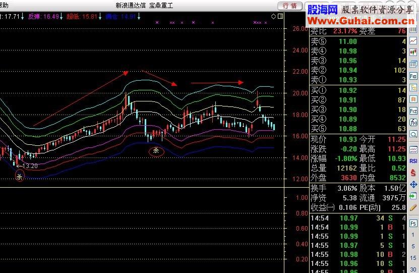The width and height of the screenshot is (419, 273).
Task: Click the 总量 value 12162
Action: click(347, 168)
